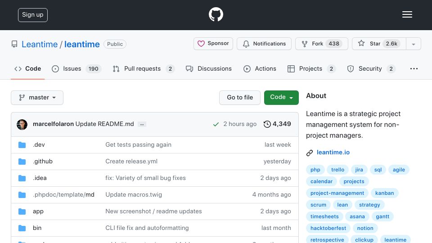Viewport: 432px width, 243px height.
Task: Click the Sponsor button
Action: [x=213, y=44]
